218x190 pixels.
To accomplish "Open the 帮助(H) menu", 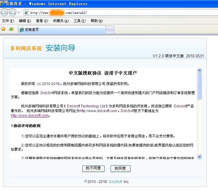I will tap(97, 21).
